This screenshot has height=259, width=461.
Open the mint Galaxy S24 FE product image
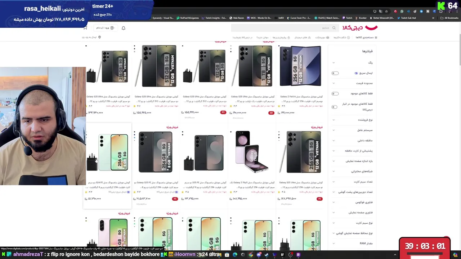[108, 152]
